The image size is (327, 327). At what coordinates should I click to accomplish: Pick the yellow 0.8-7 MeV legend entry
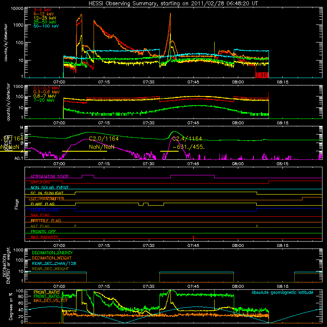click(45, 96)
